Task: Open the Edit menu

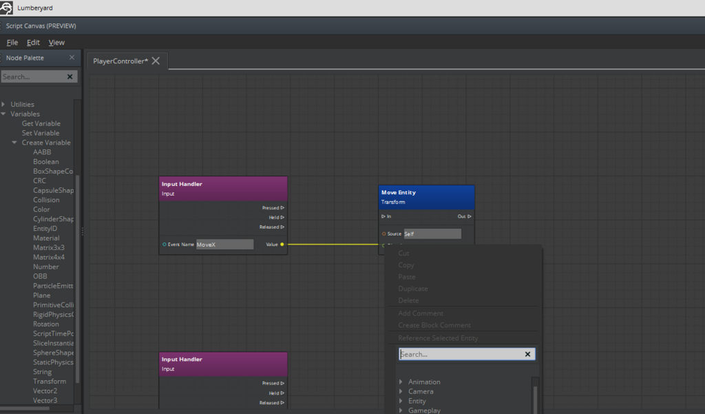Action: tap(33, 42)
